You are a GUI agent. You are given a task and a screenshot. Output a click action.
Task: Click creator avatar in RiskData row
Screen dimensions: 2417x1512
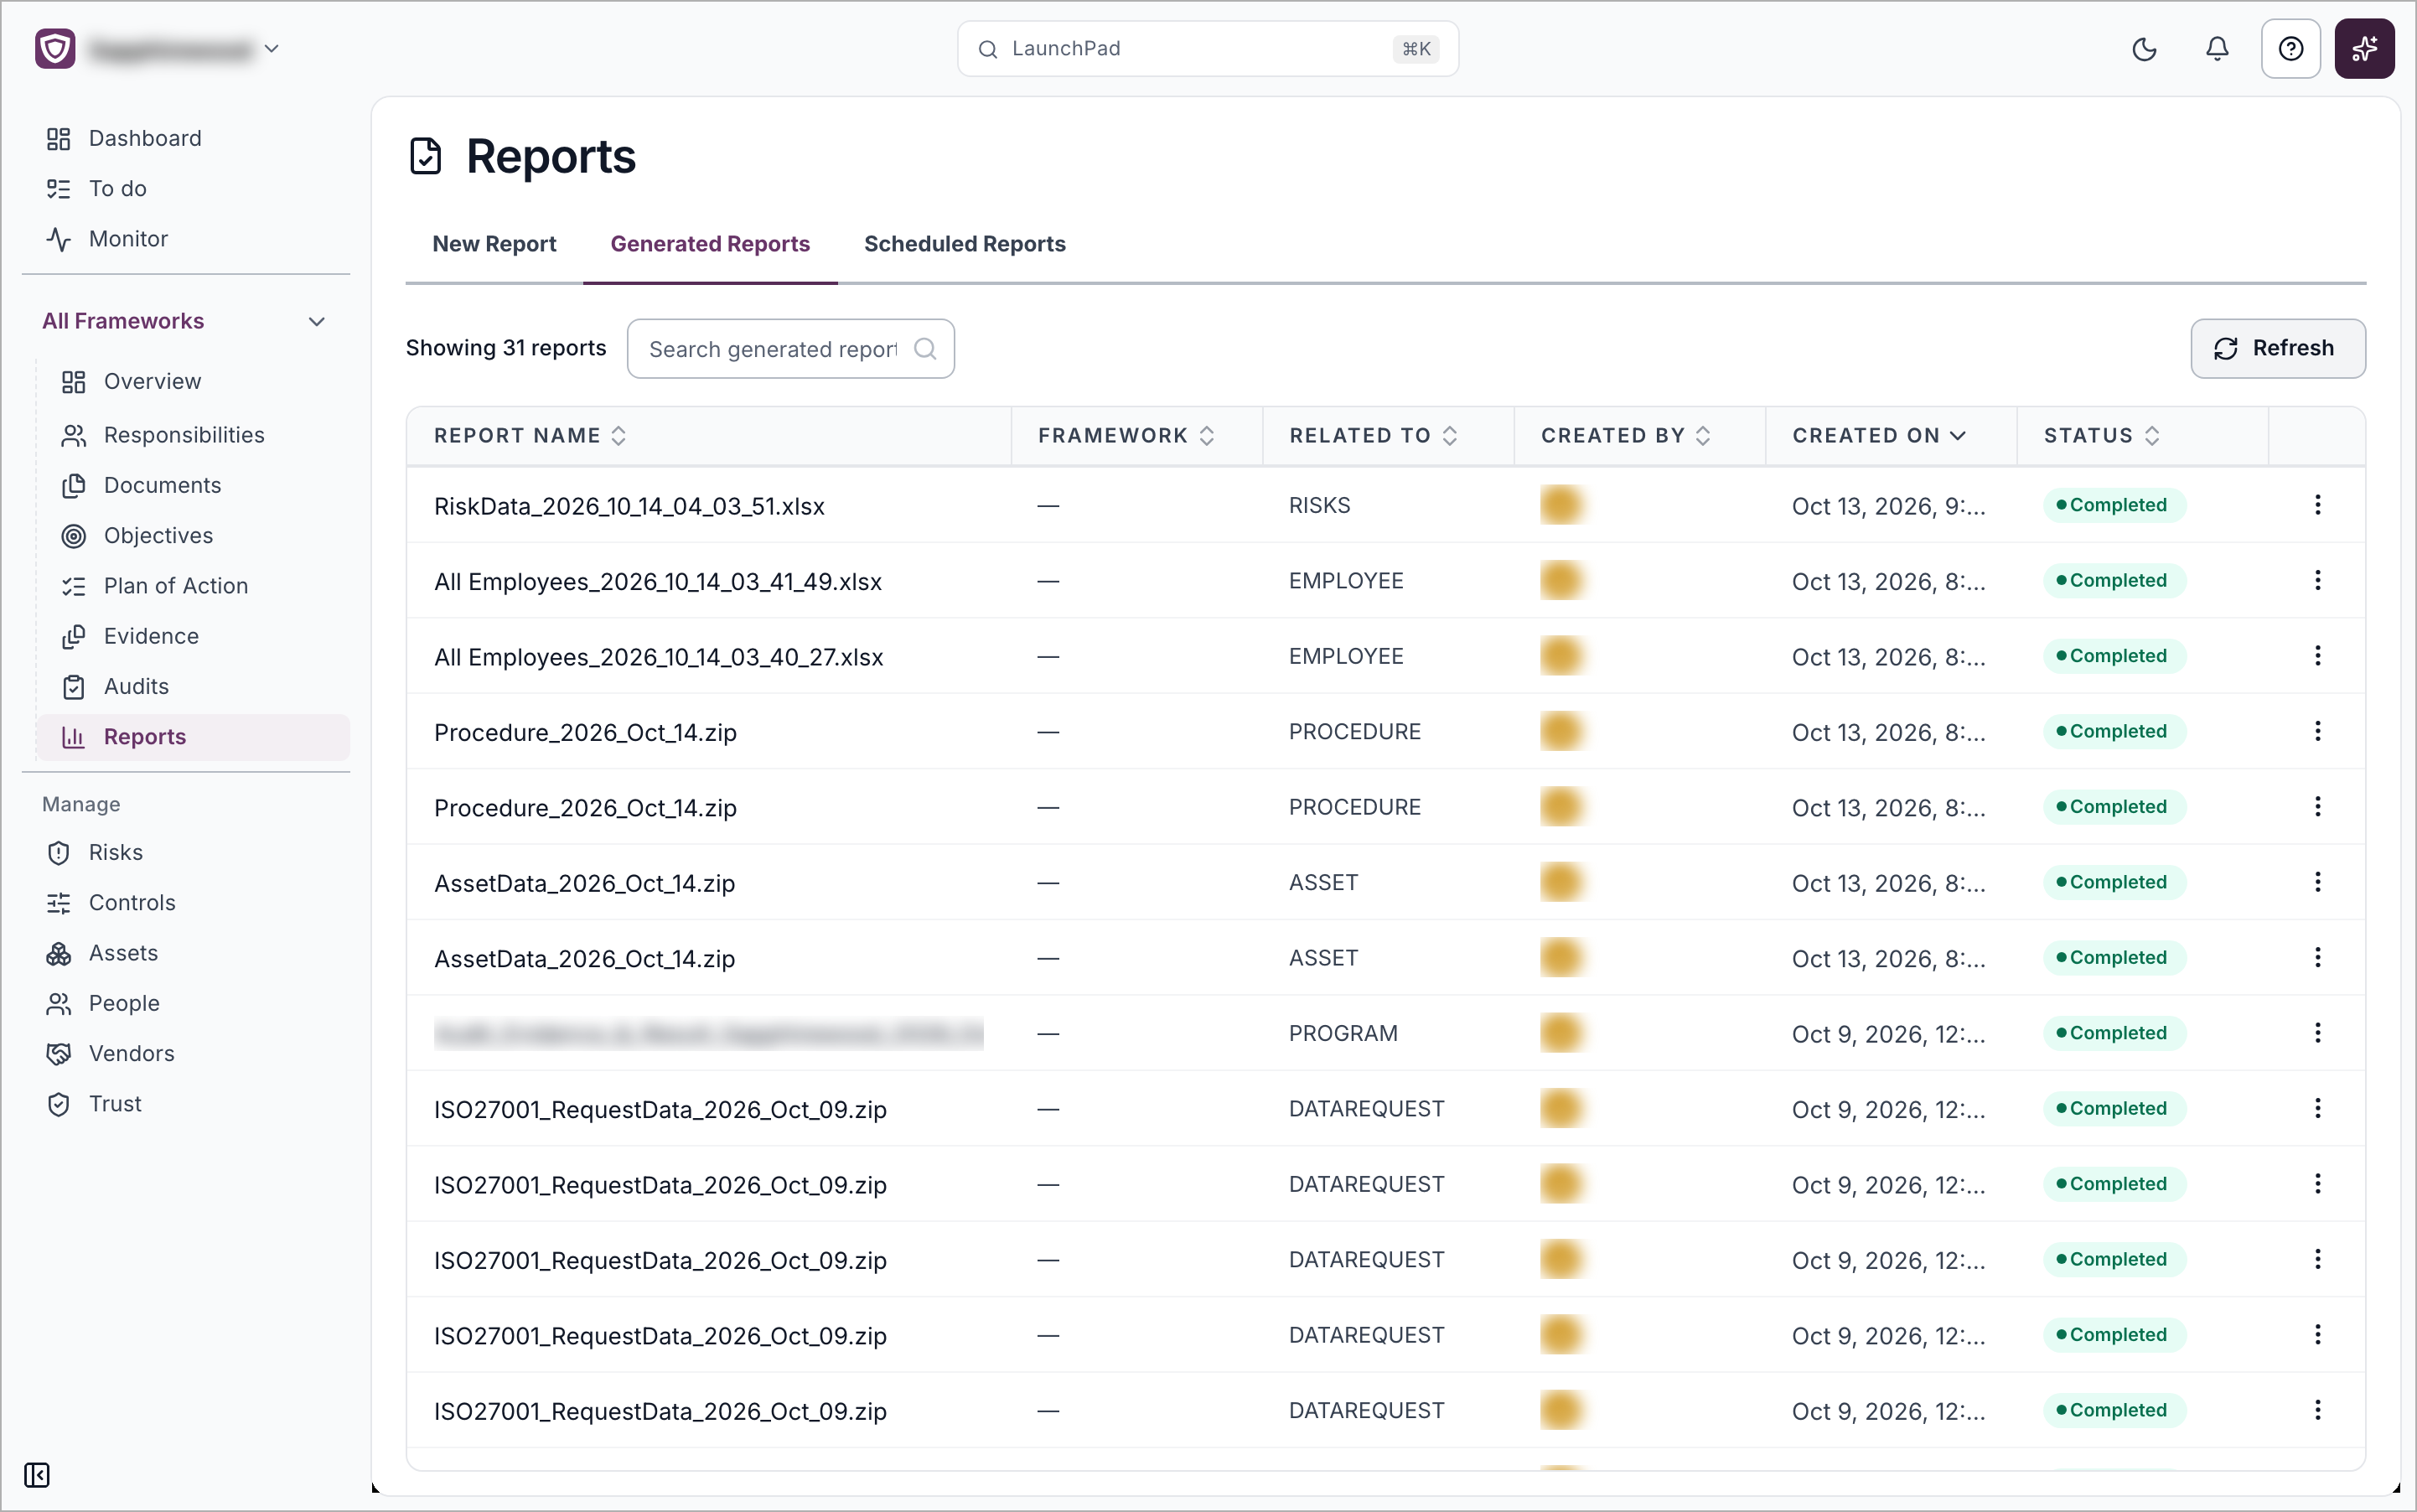point(1561,505)
